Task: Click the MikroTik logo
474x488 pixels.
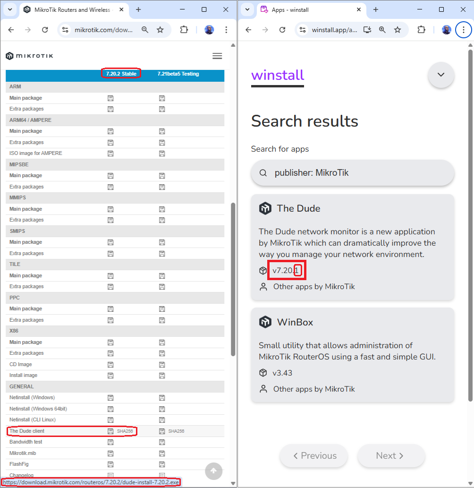Action: coord(29,56)
